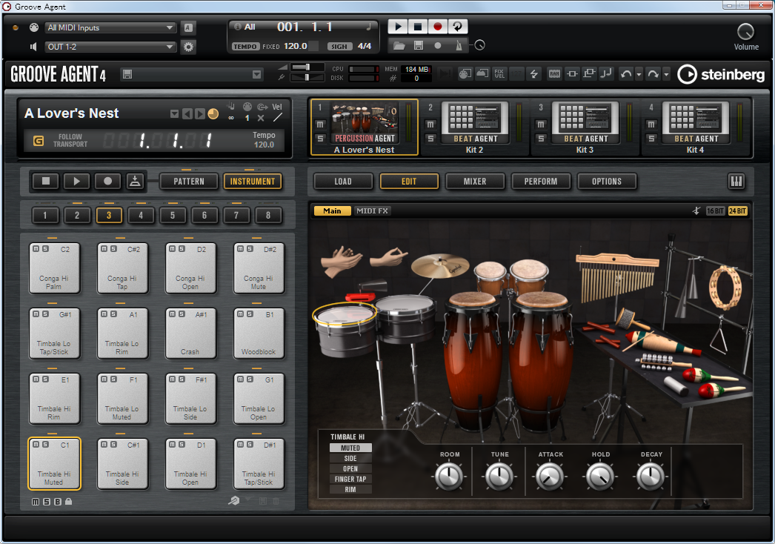Click the Undo arrow
The width and height of the screenshot is (775, 544).
tap(626, 74)
